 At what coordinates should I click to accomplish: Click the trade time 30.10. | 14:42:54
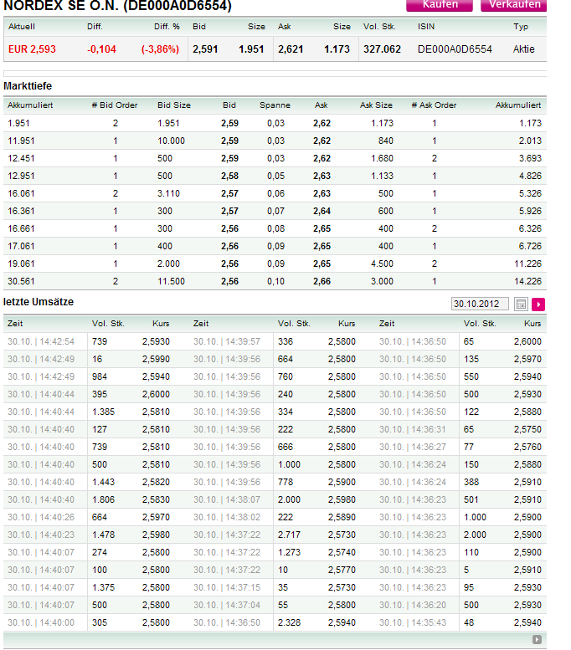click(x=41, y=341)
